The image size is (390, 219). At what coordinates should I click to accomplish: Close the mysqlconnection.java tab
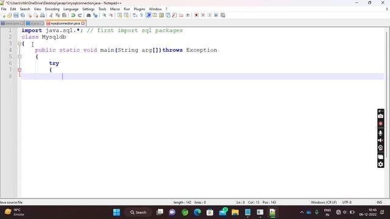point(83,23)
